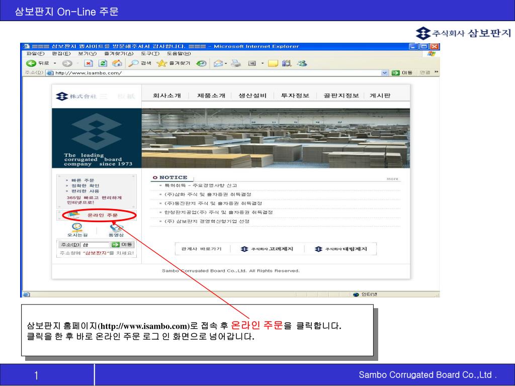Click the 인터넷 zone status bar indicator
Image resolution: width=515 pixels, height=386 pixels.
tap(365, 295)
